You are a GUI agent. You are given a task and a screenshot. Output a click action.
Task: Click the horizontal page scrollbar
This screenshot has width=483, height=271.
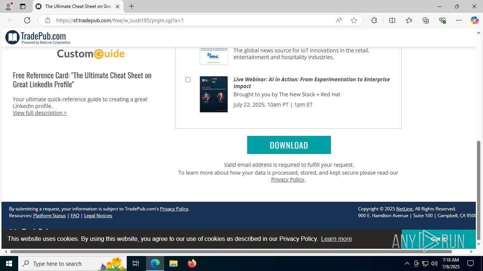point(231,251)
